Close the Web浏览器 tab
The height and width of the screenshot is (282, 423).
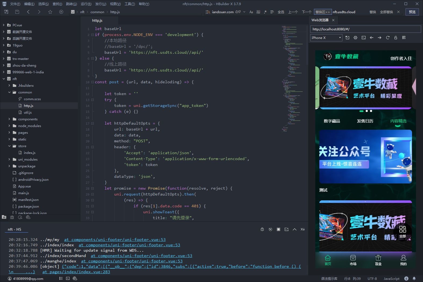pyautogui.click(x=333, y=20)
